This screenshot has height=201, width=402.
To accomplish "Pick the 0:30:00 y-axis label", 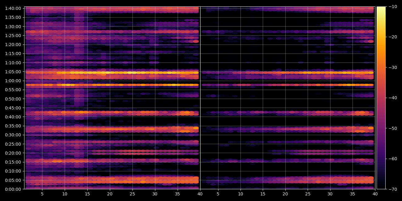I will pos(13,135).
